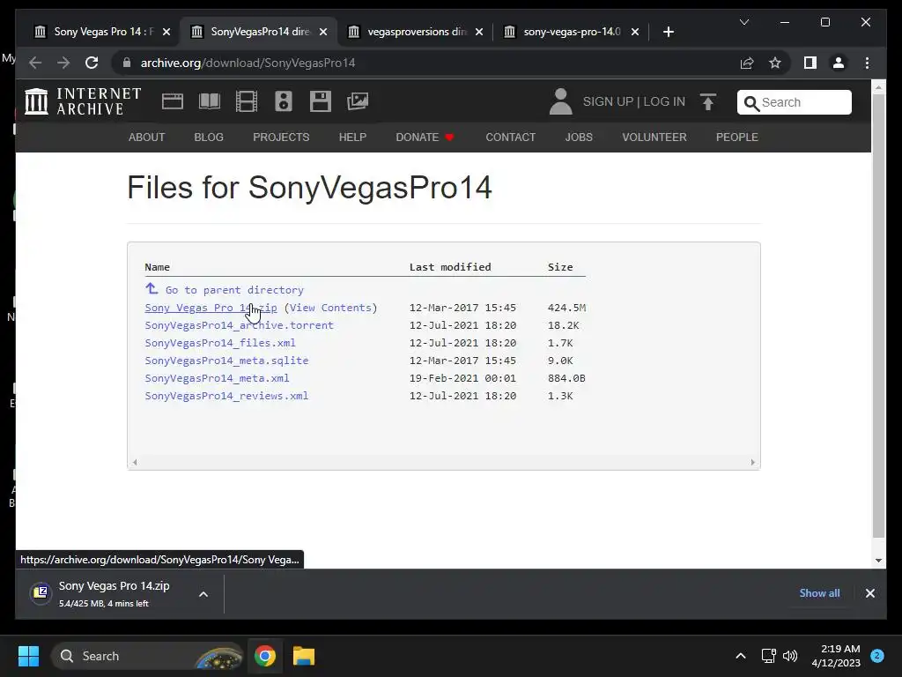The width and height of the screenshot is (902, 677).
Task: Open Windows Start menu
Action: coord(28,656)
